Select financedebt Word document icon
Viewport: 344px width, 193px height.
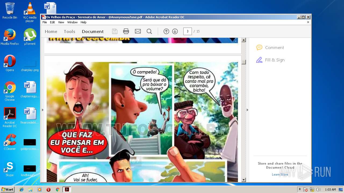tap(30, 116)
